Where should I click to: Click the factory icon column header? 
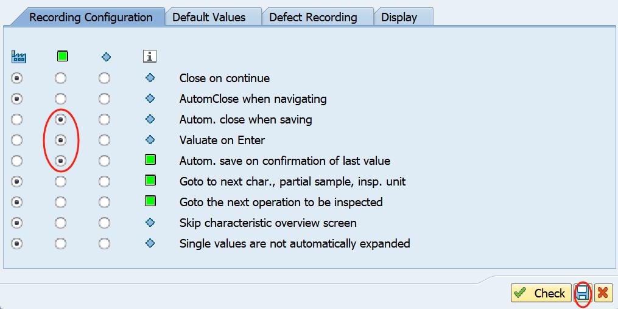18,57
